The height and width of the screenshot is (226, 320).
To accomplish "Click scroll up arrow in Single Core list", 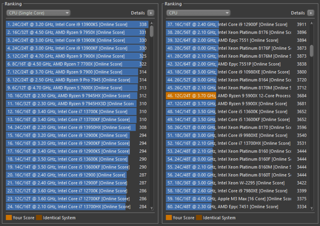I will click(151, 23).
